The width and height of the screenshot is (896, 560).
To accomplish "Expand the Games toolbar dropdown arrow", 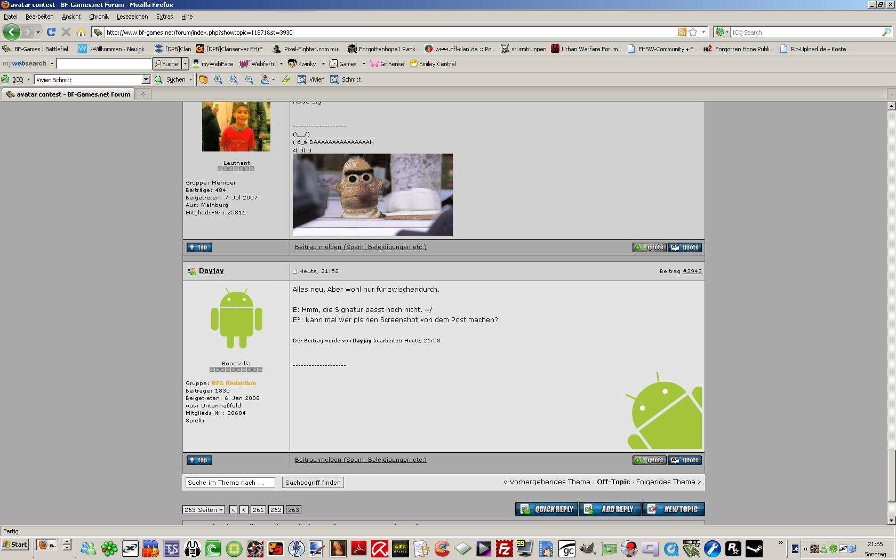I will click(x=364, y=64).
